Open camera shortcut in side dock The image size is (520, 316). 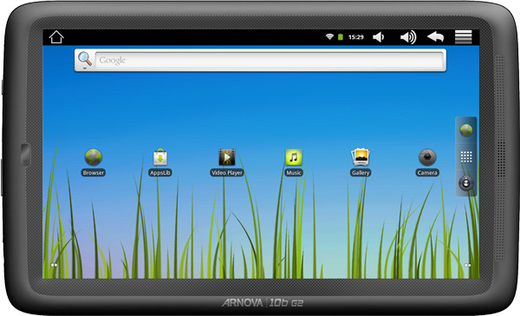pos(466,184)
